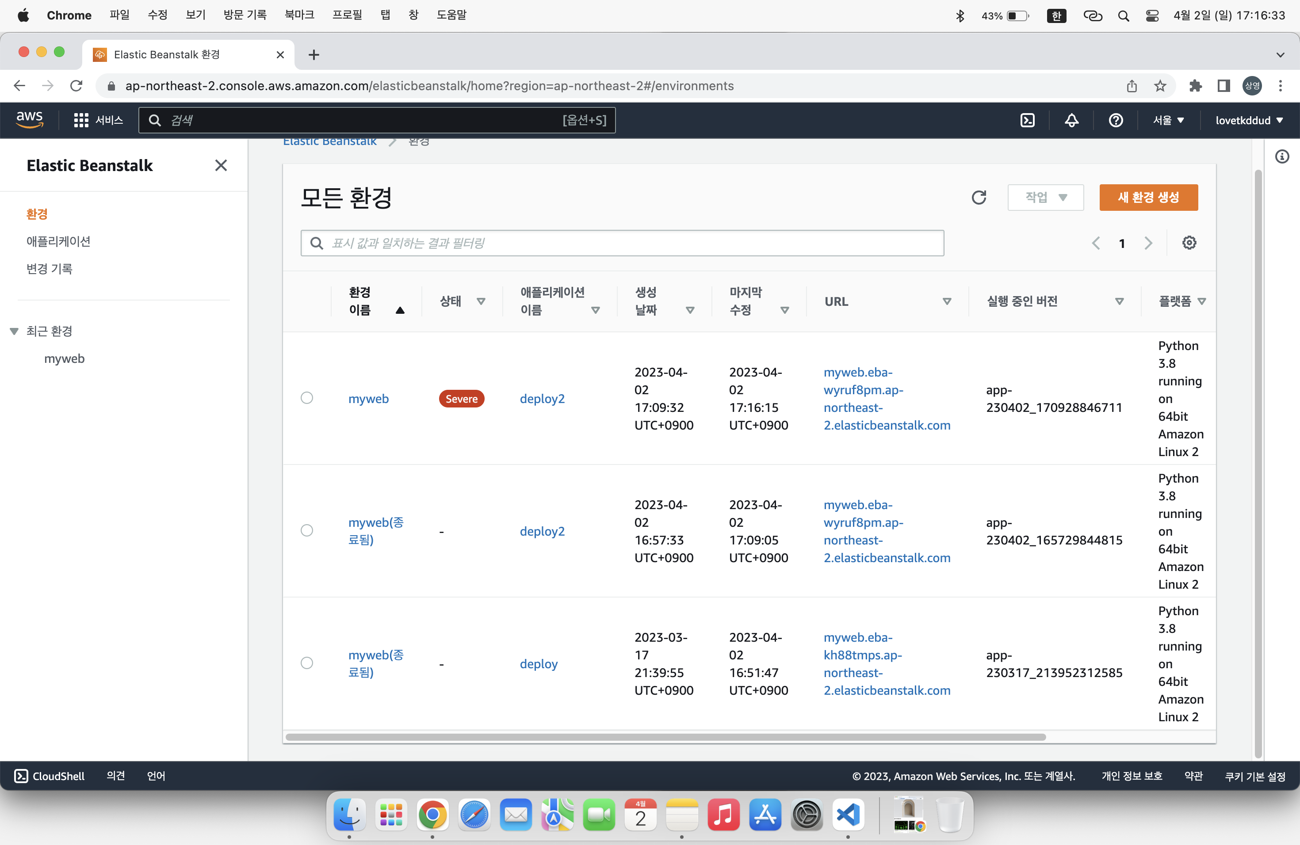
Task: Open System Settings from the Dock
Action: [x=807, y=815]
